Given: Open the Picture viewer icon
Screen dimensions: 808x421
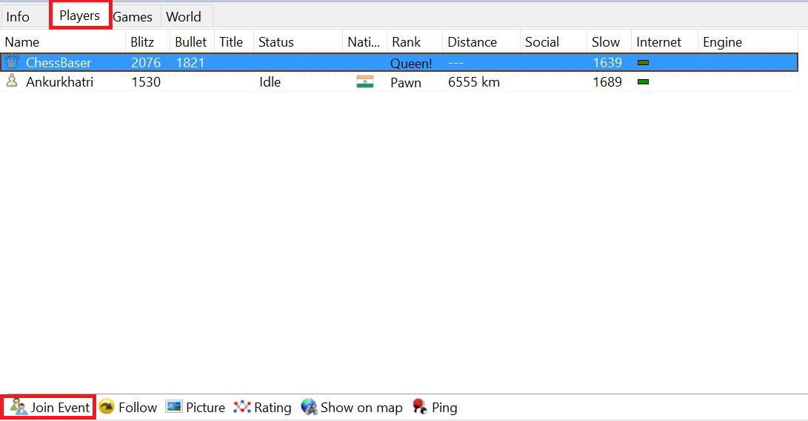Looking at the screenshot, I should pos(174,407).
